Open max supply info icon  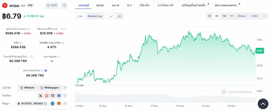click(59, 57)
